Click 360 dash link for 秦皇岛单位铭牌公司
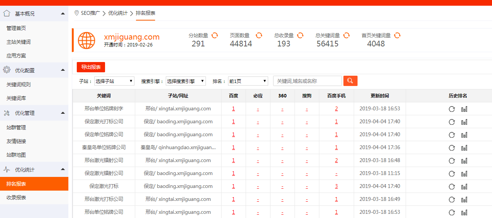Image resolution: width=492 pixels, height=218 pixels. 282,148
